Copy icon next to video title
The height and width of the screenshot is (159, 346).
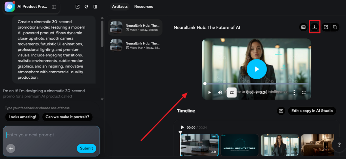click(x=335, y=27)
